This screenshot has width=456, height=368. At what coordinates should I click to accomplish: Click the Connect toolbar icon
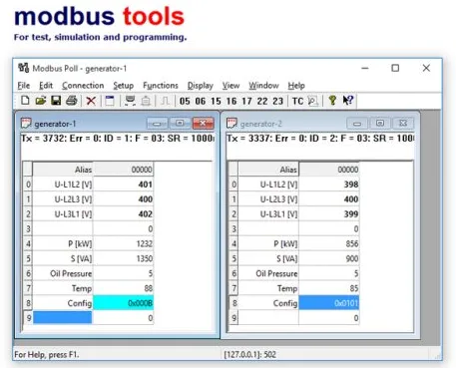click(130, 101)
